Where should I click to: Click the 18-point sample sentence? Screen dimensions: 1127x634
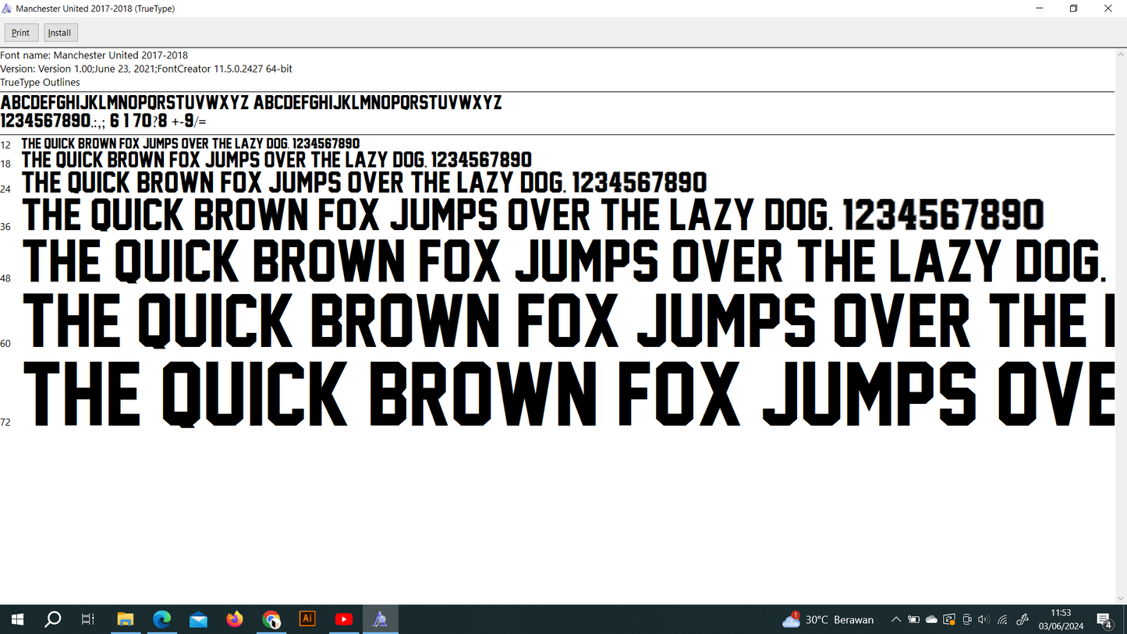coord(277,160)
